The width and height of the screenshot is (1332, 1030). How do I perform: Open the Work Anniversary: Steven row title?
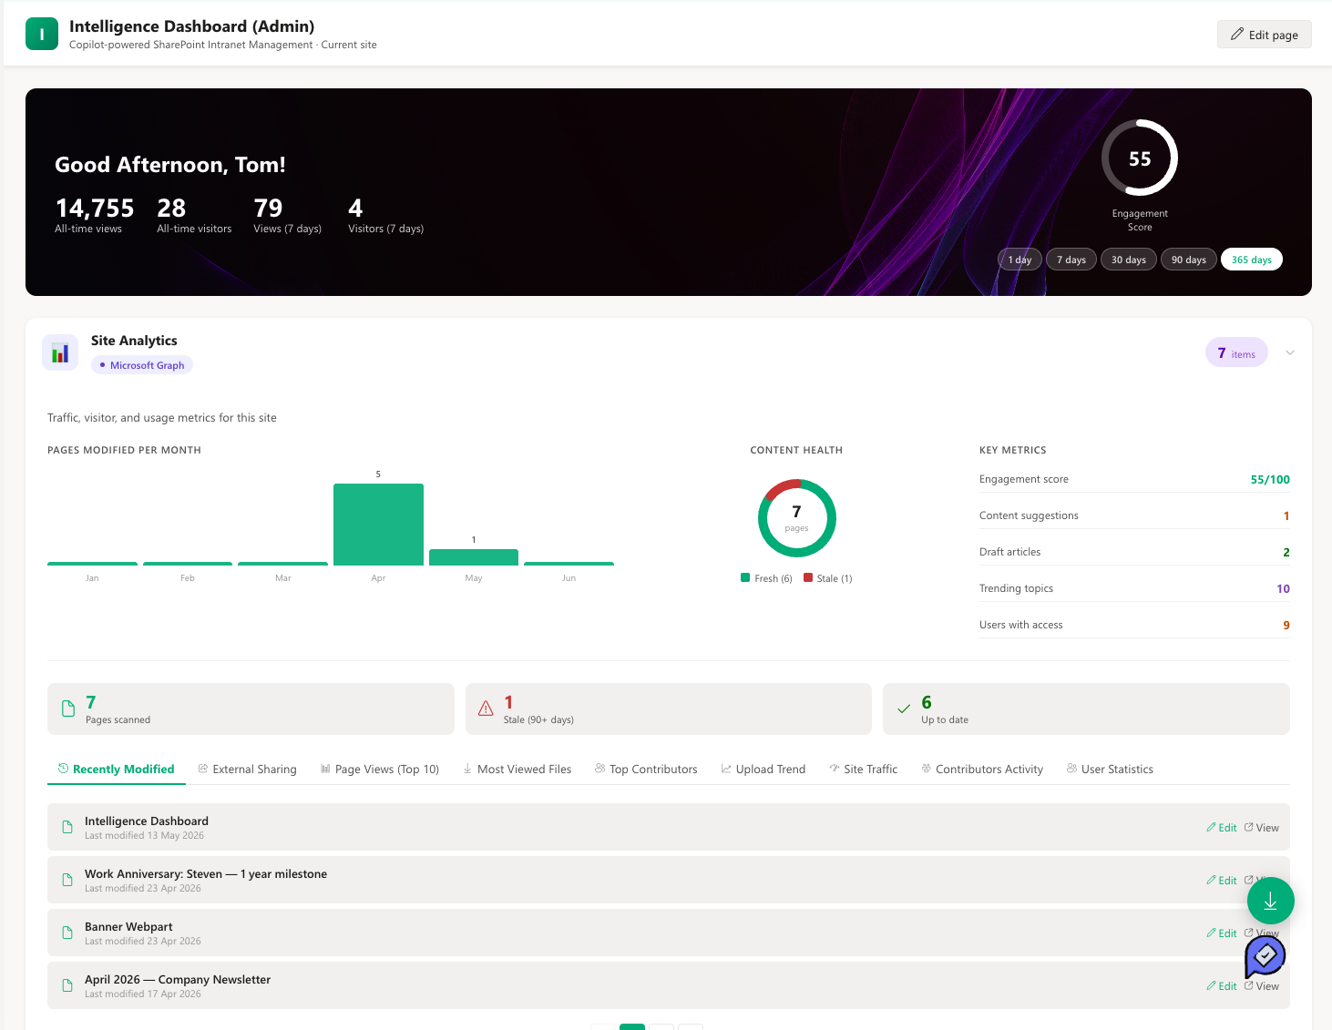pos(206,873)
